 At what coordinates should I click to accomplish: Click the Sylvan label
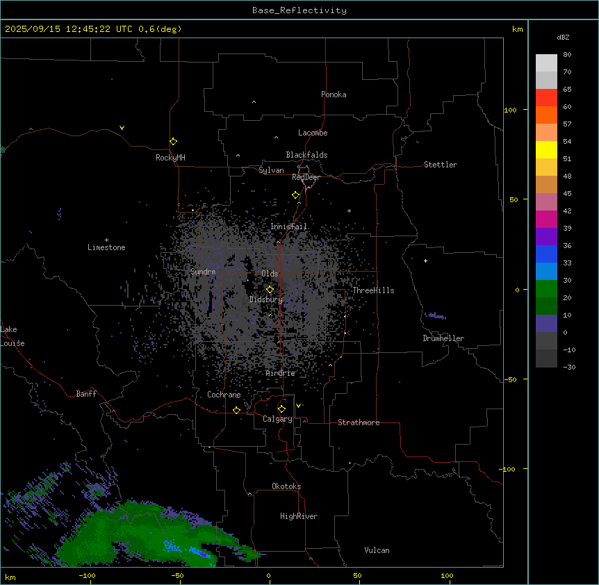point(271,170)
